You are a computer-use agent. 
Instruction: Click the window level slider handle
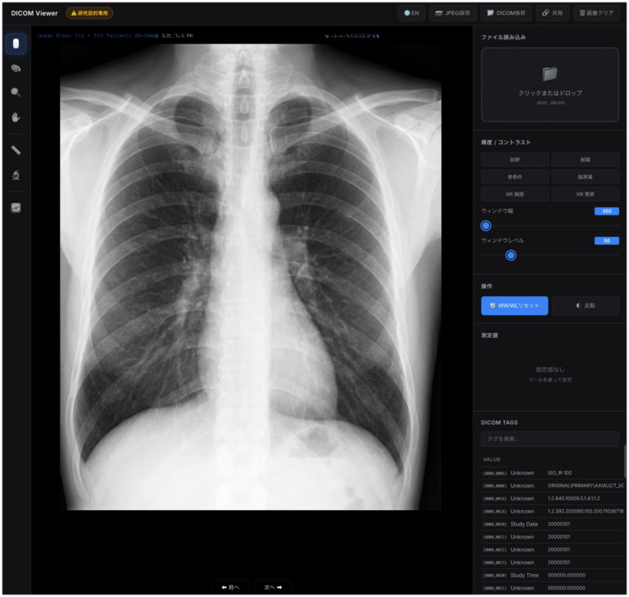pos(511,255)
